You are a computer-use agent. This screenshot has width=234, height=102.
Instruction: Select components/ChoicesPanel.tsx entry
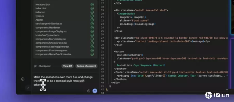pyautogui.click(x=51, y=43)
